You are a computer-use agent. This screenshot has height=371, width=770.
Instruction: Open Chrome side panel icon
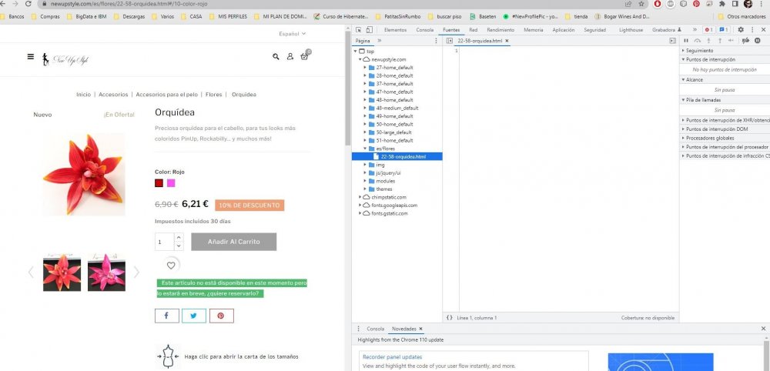coord(735,3)
